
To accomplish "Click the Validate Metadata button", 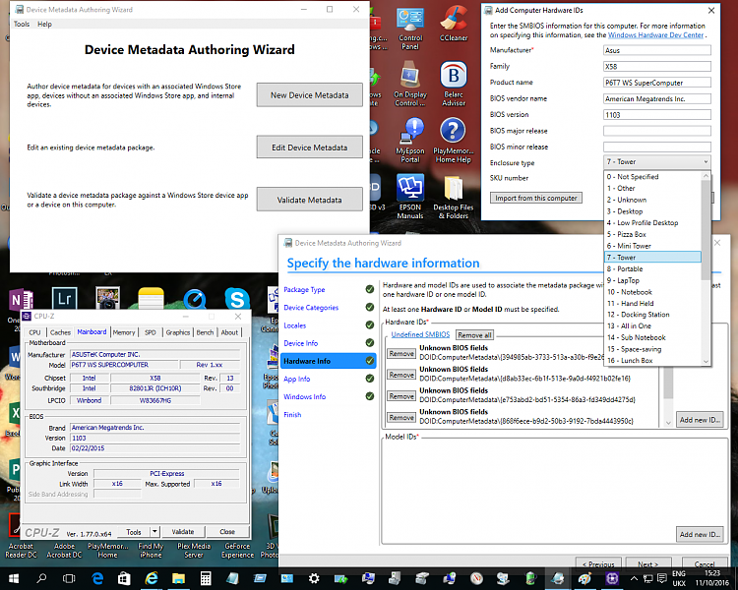I will (310, 200).
